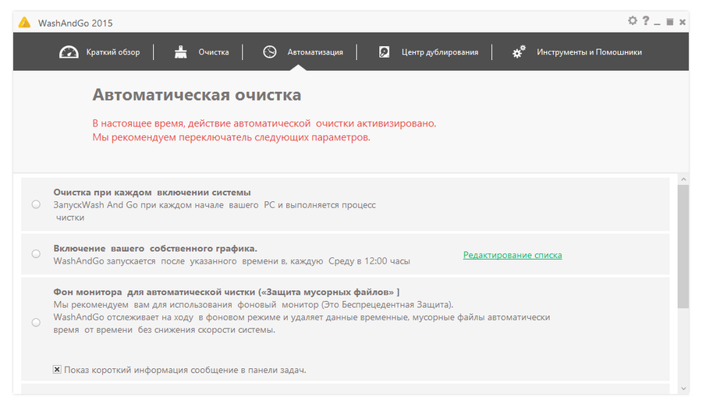Click the broom icon for Очистка
The image size is (702, 404).
[x=181, y=52]
